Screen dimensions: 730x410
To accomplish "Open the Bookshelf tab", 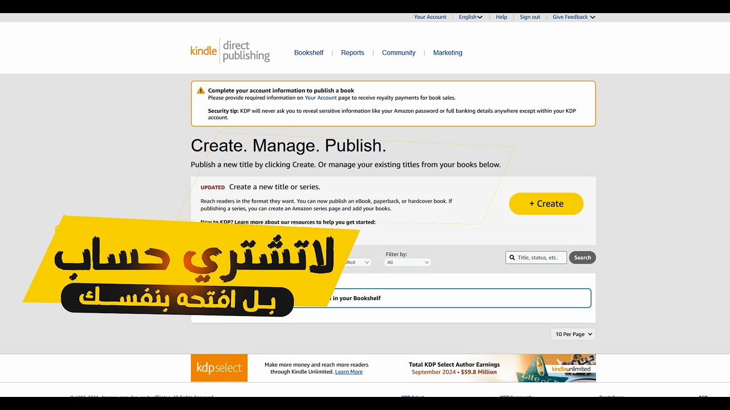I will (309, 52).
